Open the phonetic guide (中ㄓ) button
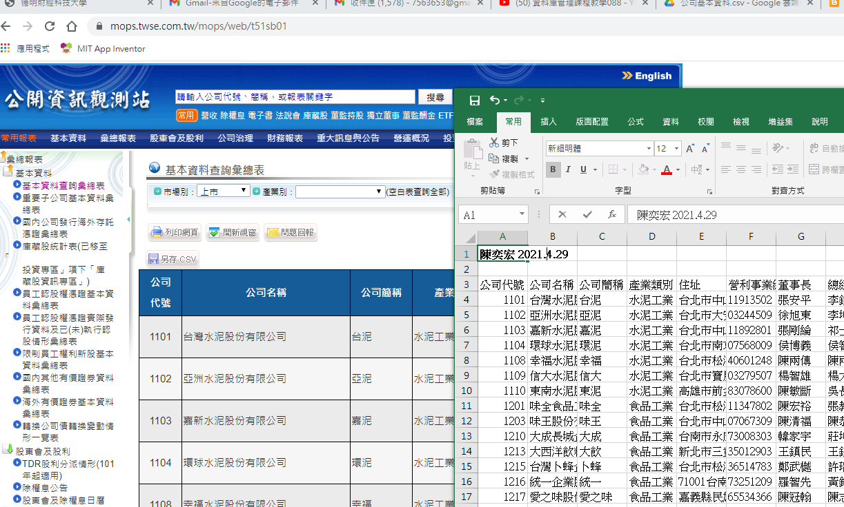This screenshot has width=844, height=507. pyautogui.click(x=696, y=169)
